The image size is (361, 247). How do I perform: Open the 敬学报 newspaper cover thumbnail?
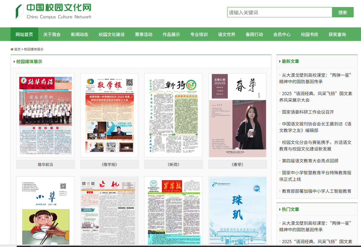[109, 115]
